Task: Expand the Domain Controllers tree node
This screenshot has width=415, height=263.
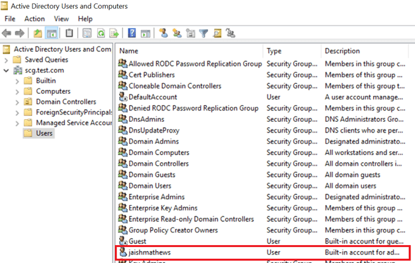Action: coord(17,103)
